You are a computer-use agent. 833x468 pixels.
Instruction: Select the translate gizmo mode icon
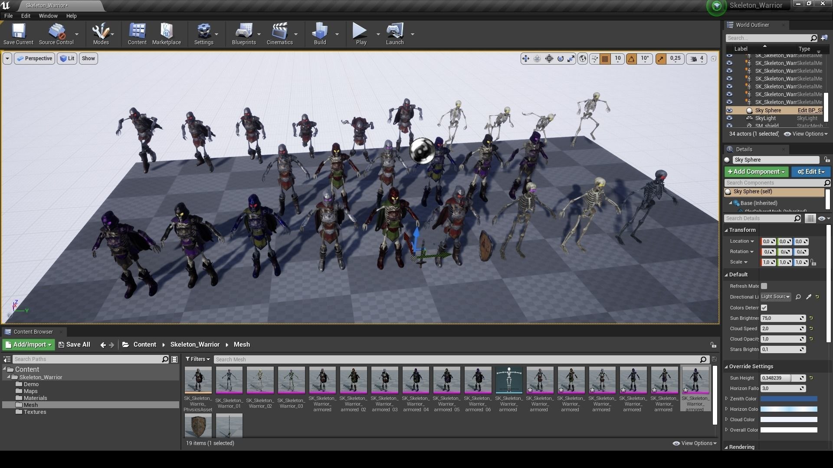tap(526, 58)
